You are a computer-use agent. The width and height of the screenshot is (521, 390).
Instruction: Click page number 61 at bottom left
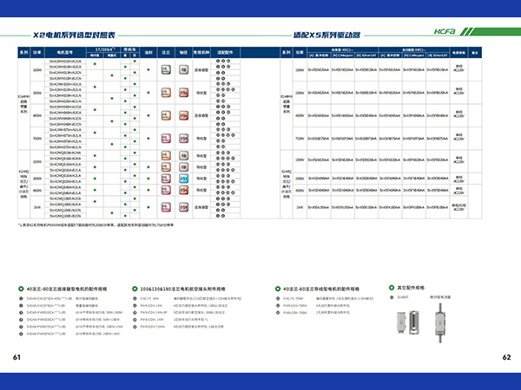(17, 357)
